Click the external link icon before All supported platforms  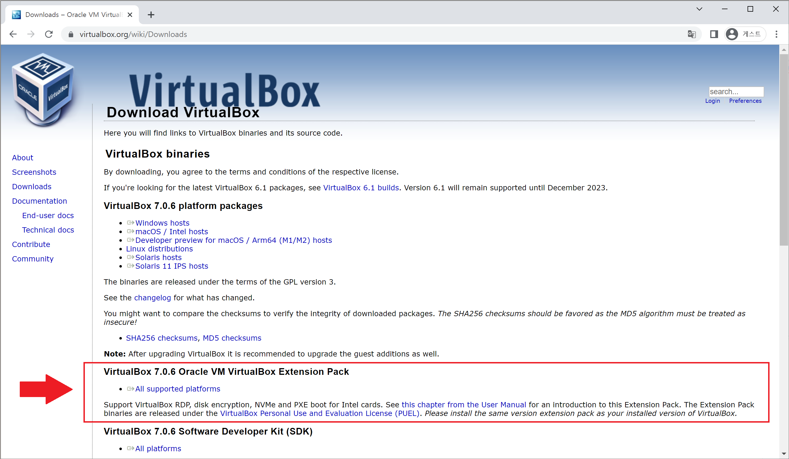[130, 388]
